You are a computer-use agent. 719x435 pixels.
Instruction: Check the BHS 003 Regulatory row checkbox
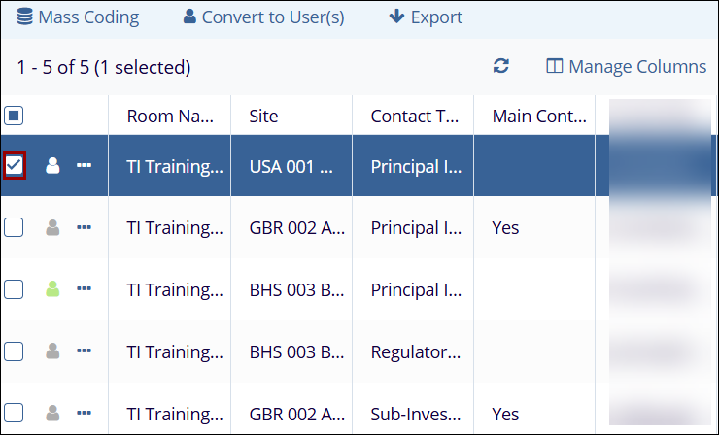15,352
